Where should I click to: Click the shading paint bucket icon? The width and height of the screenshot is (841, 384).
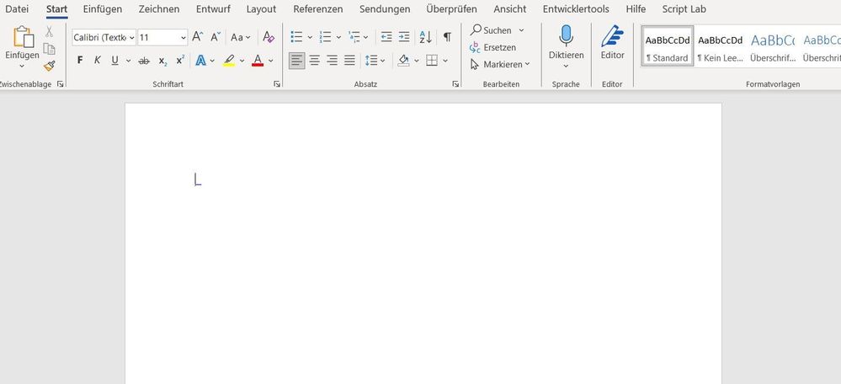click(x=404, y=61)
